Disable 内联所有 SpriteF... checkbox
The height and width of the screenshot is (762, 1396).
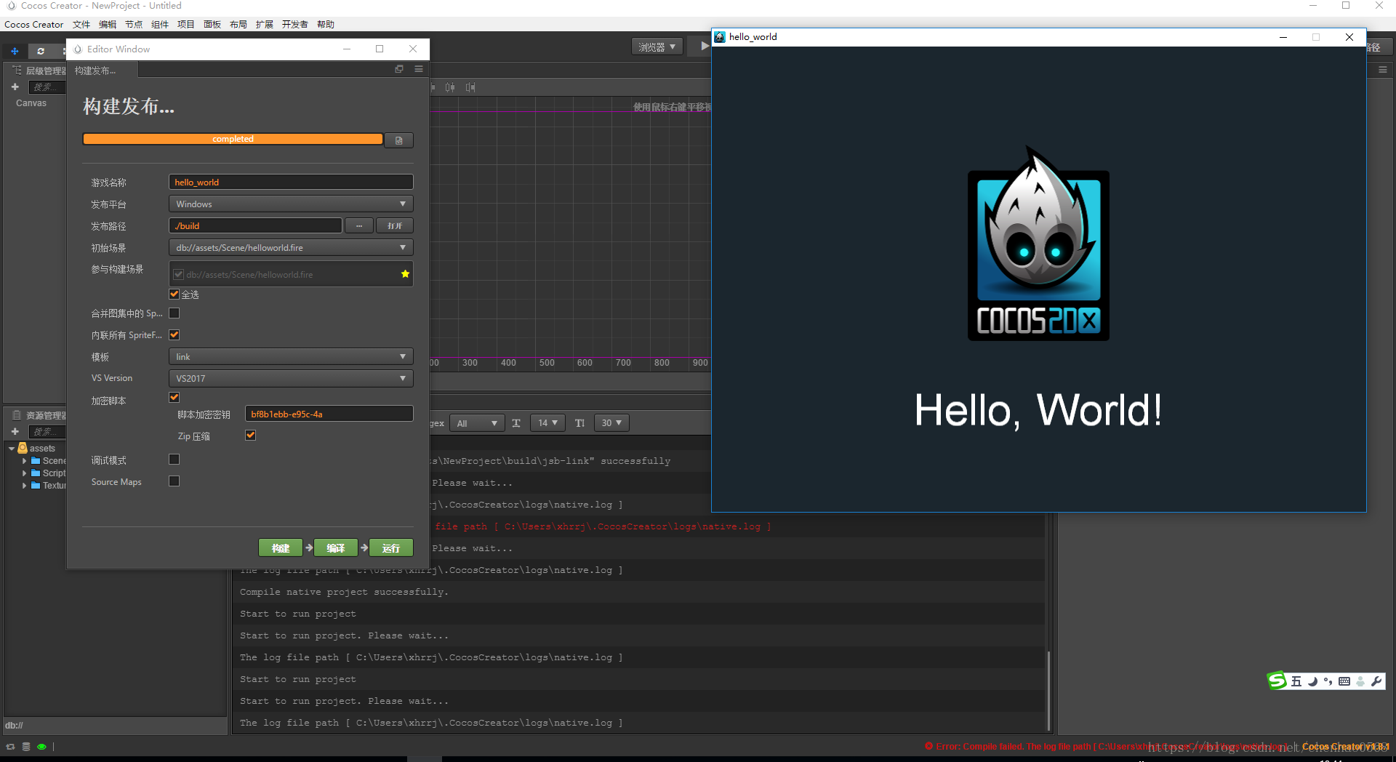point(174,335)
